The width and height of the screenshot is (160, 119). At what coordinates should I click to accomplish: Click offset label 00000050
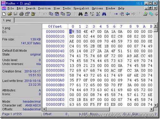55,56
